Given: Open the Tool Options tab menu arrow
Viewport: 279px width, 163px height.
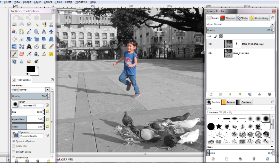Looking at the screenshot, I should pyautogui.click(x=52, y=80).
